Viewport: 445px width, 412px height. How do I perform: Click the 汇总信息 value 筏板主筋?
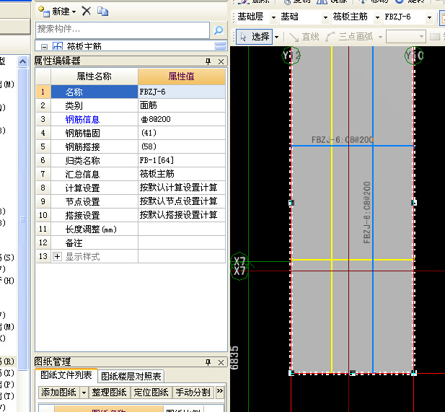[x=182, y=174]
